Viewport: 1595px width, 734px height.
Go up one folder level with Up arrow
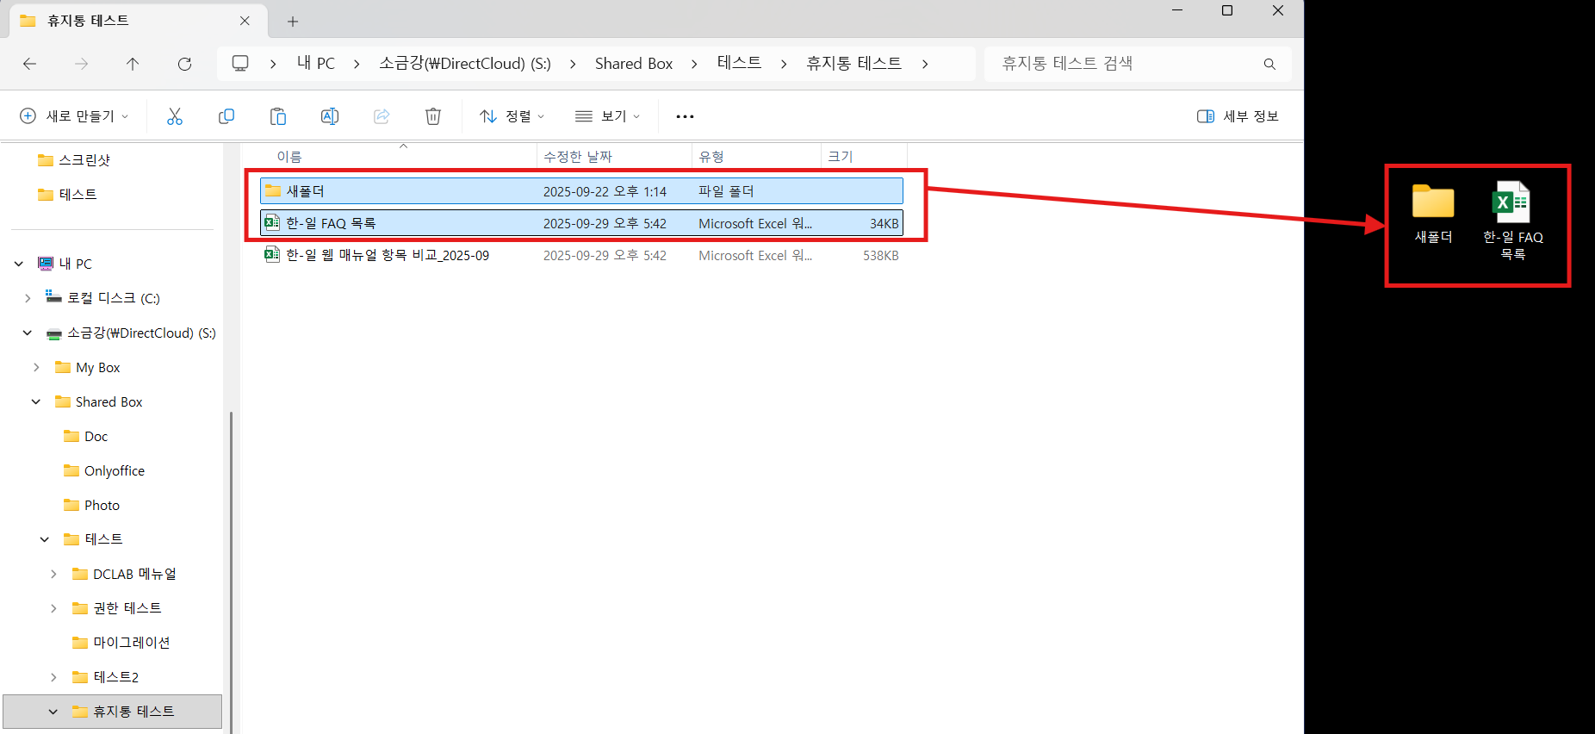click(133, 64)
